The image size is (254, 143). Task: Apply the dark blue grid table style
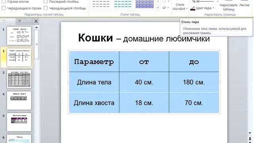point(144,4)
